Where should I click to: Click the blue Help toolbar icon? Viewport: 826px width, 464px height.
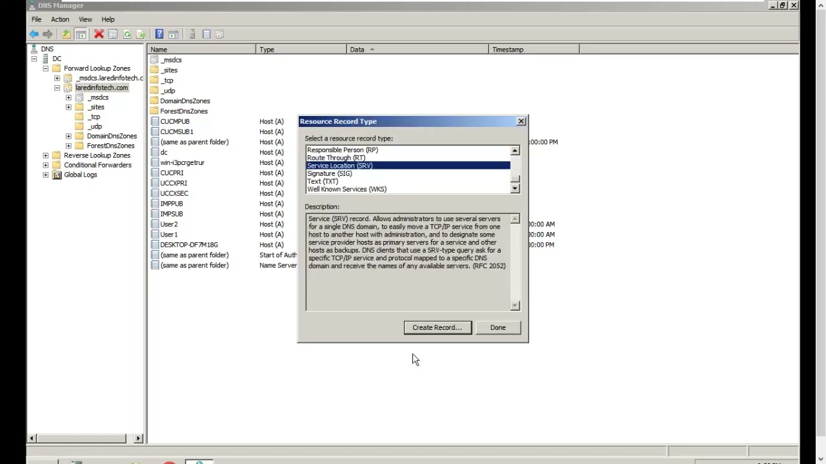pyautogui.click(x=159, y=34)
